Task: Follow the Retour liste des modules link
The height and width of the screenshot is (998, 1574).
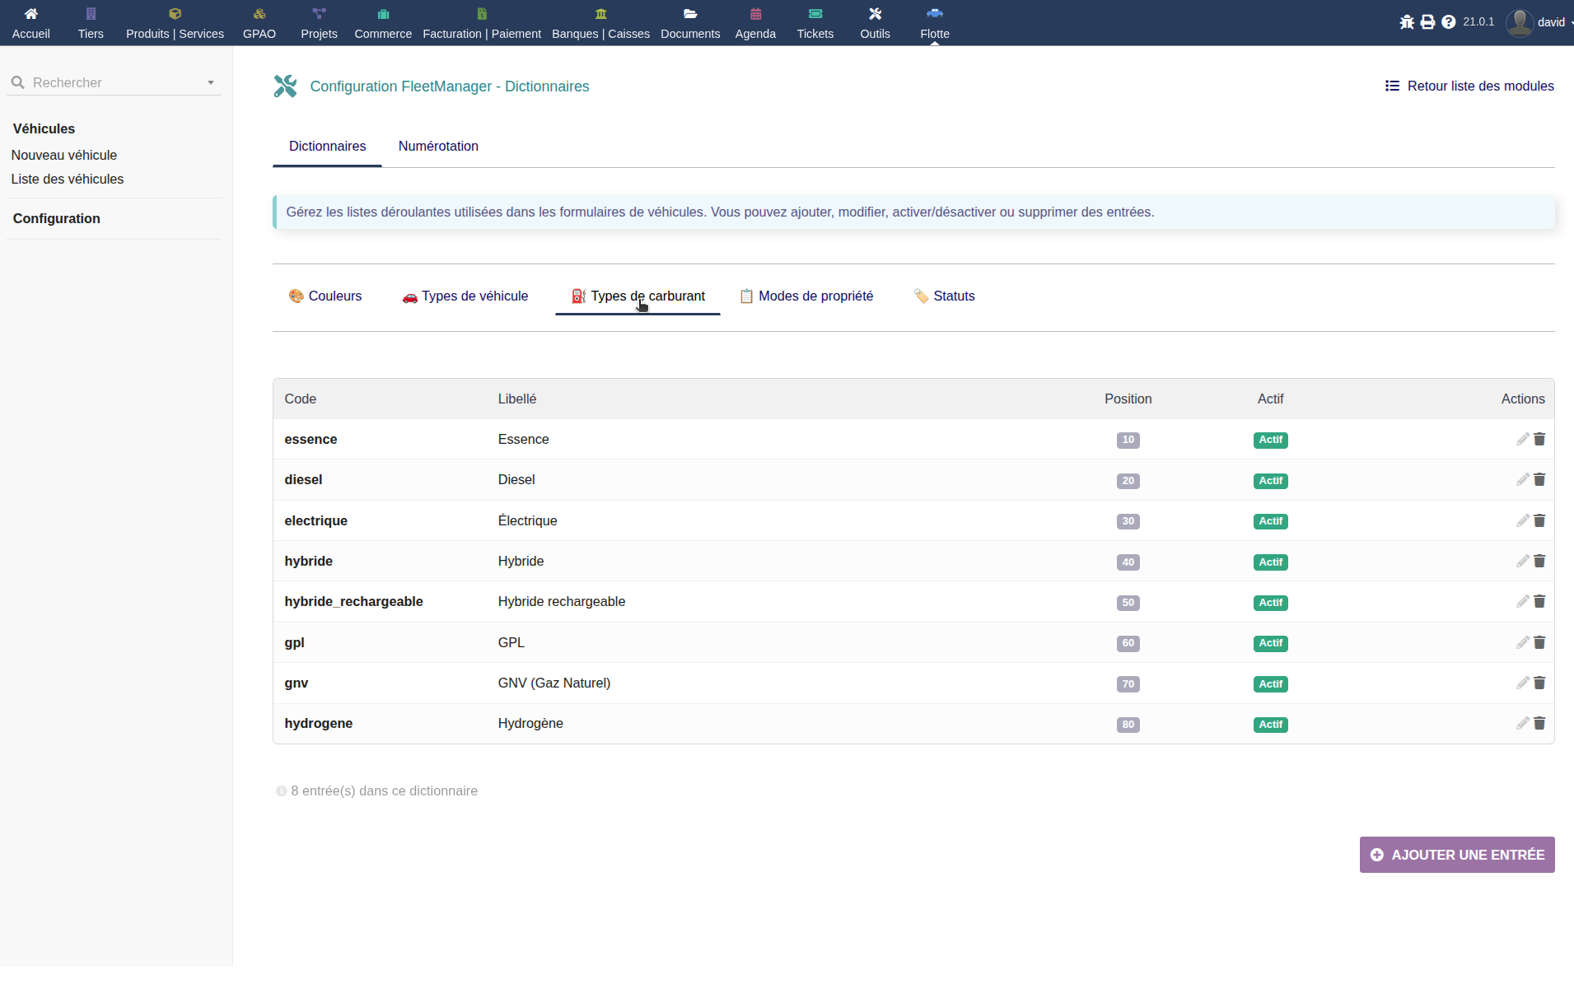Action: click(x=1469, y=86)
